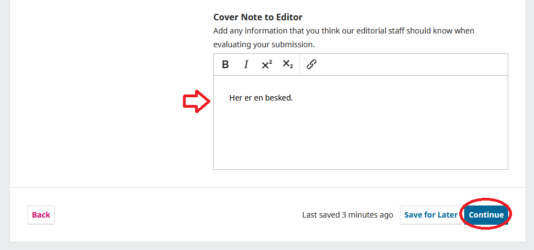534x250 pixels.
Task: Click Continue to proceed
Action: click(x=486, y=215)
